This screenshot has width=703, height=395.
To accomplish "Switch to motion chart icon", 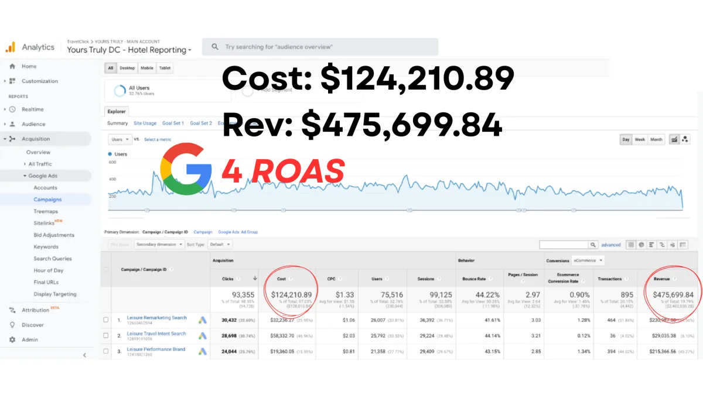I will click(685, 139).
